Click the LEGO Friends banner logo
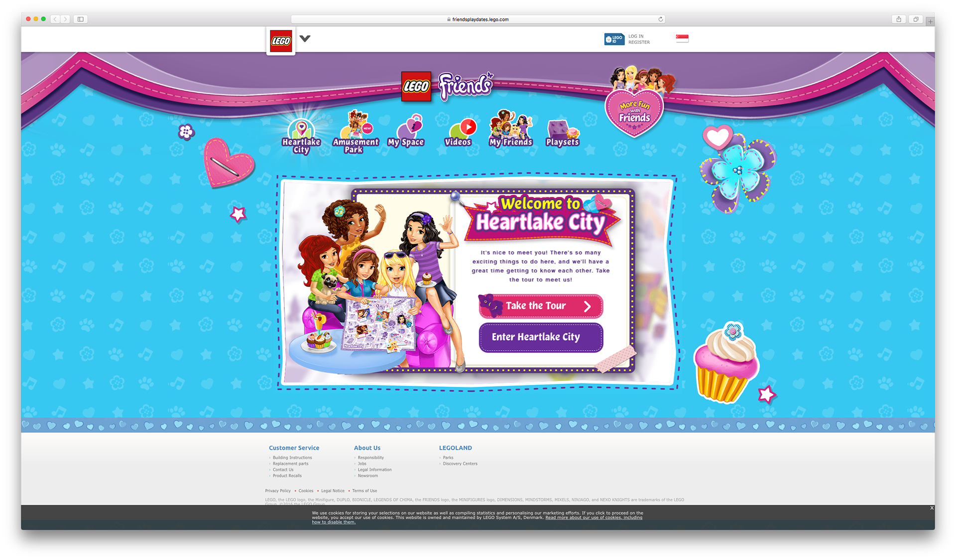Viewport: 956px width, 560px height. [x=447, y=87]
